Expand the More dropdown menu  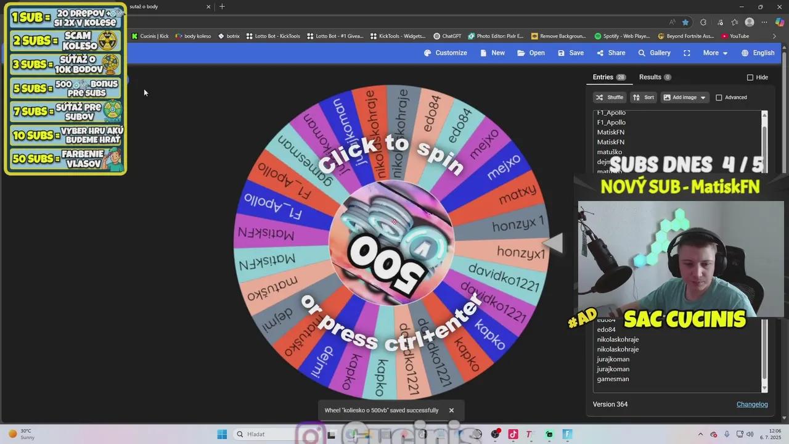pyautogui.click(x=715, y=53)
